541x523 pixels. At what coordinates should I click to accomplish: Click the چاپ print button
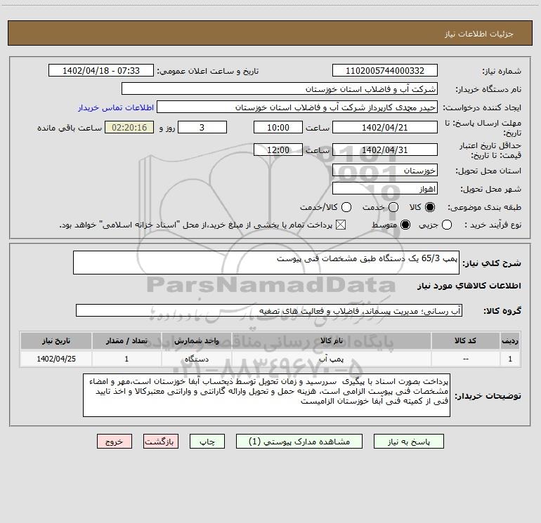point(207,442)
